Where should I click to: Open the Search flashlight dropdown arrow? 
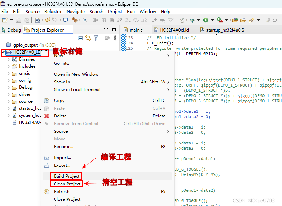(258, 20)
